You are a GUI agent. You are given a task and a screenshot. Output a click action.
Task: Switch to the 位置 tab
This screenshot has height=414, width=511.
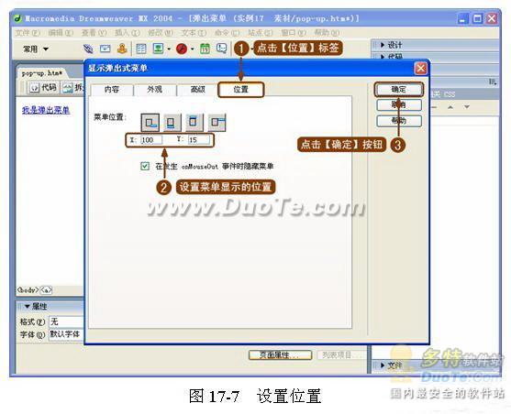(241, 90)
